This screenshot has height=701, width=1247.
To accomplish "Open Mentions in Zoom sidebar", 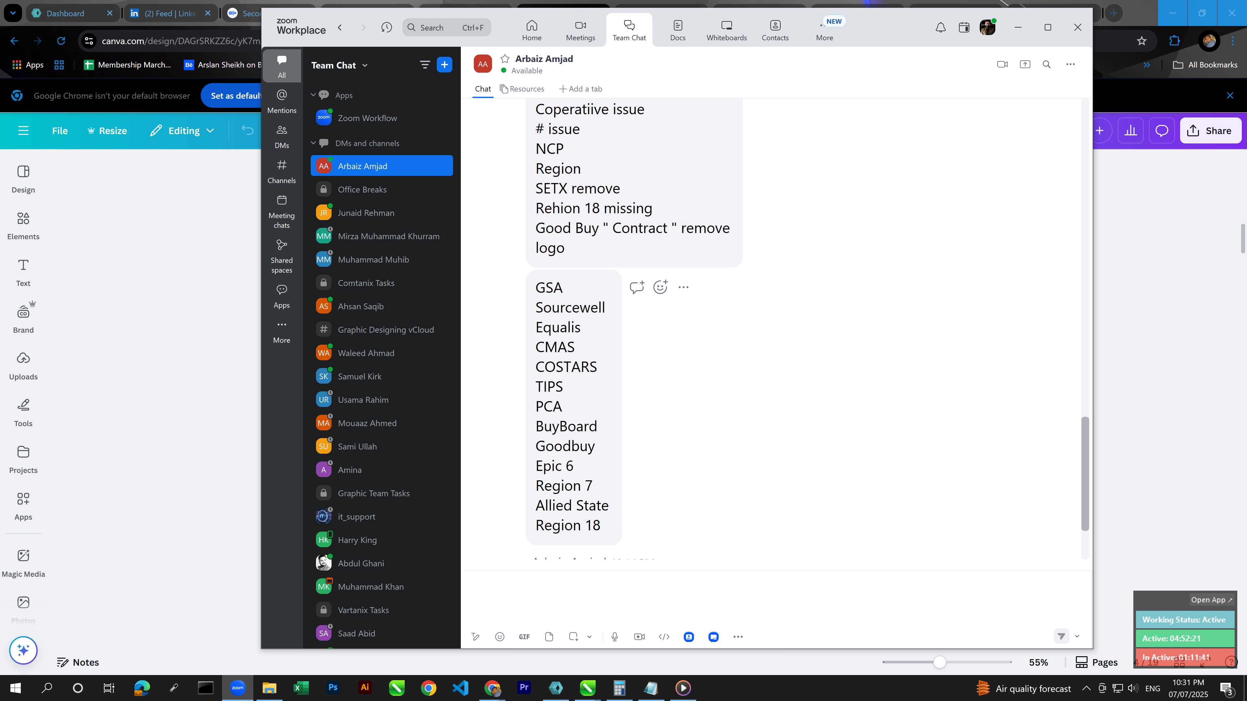I will [282, 102].
